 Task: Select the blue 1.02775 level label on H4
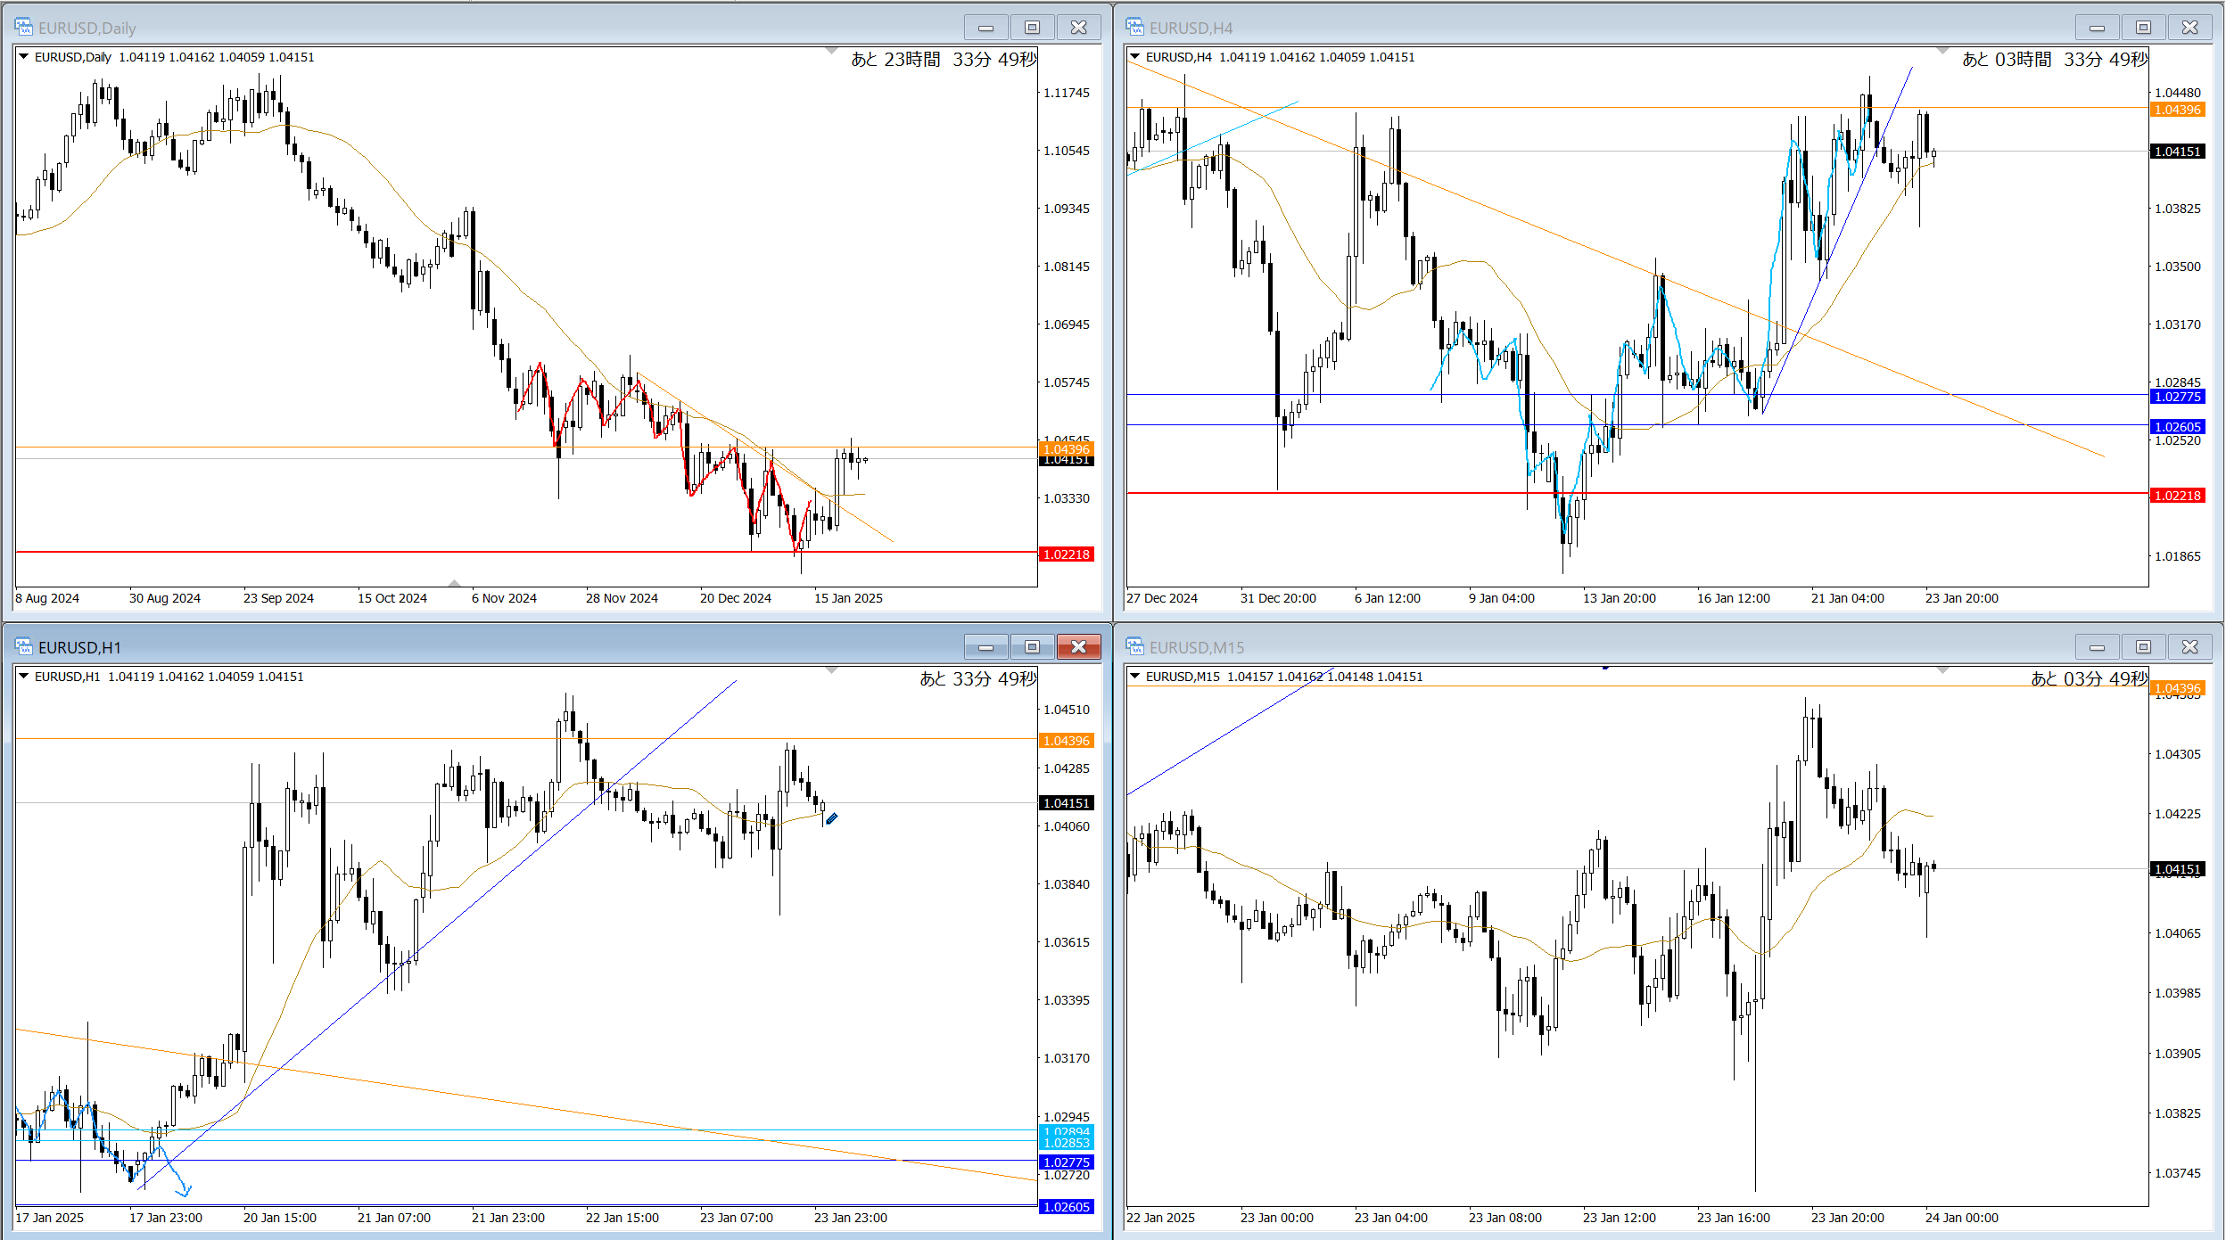click(x=2177, y=397)
